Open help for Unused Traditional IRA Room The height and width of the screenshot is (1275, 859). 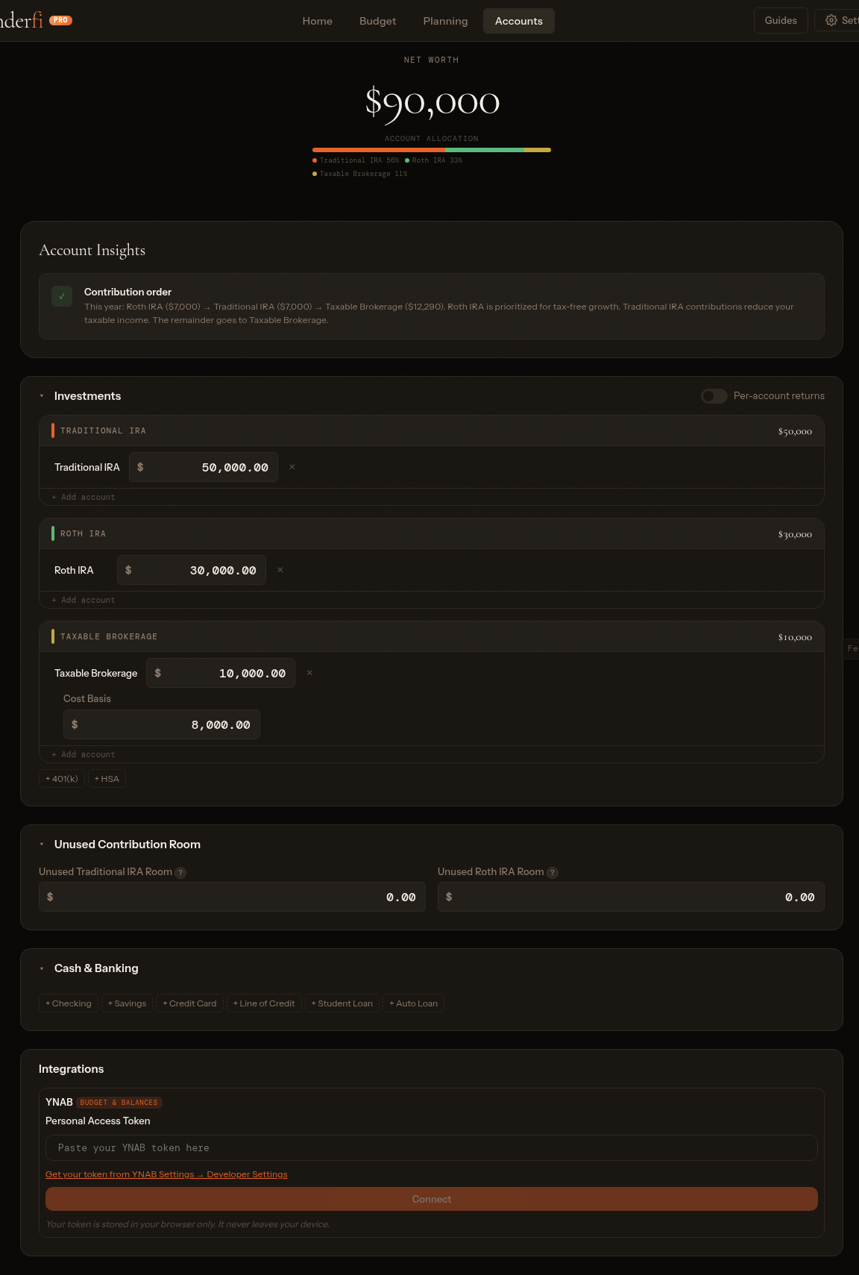click(180, 873)
